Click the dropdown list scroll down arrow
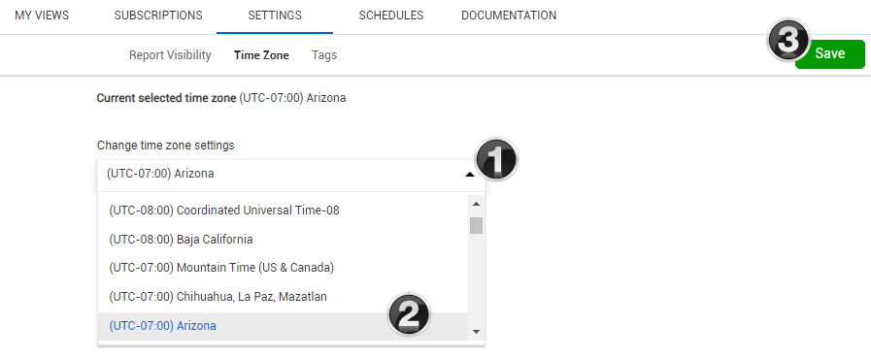Image resolution: width=871 pixels, height=358 pixels. pos(476,332)
